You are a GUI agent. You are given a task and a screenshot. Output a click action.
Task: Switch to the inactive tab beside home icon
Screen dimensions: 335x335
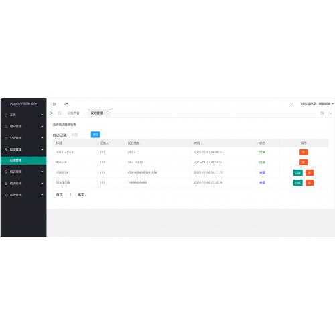[x=74, y=113]
